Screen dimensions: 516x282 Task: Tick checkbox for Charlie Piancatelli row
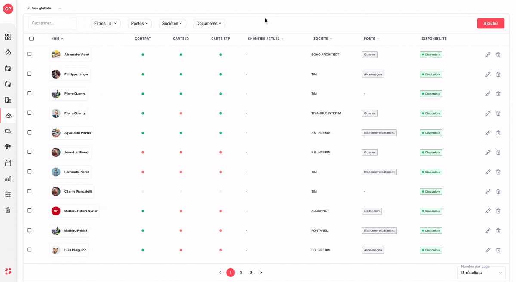click(x=29, y=191)
